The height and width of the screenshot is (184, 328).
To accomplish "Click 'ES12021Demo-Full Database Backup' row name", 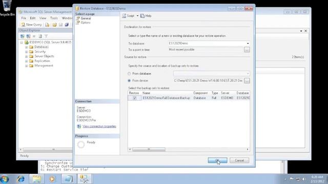I will click(x=166, y=98).
